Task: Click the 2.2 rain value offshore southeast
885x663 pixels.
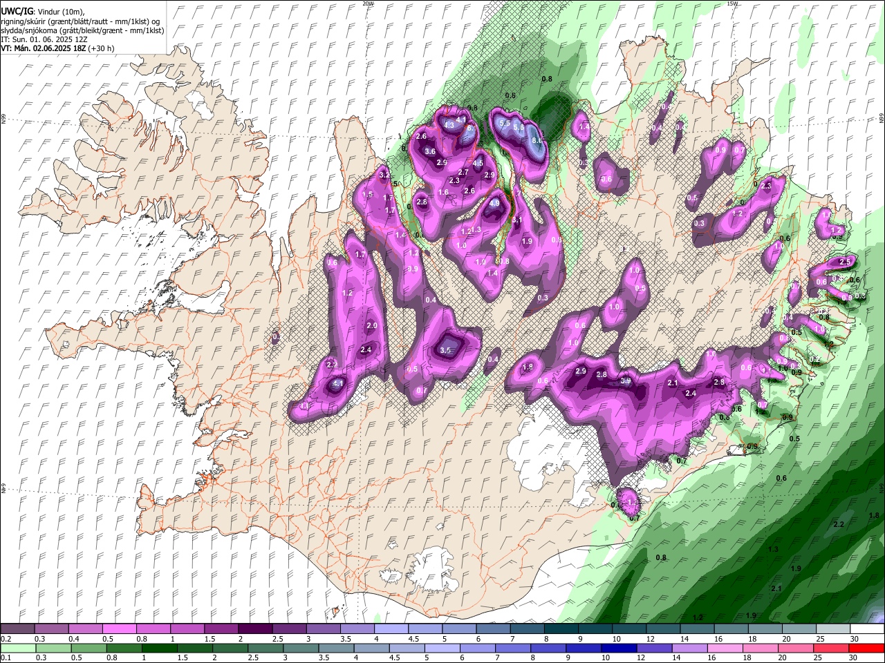Action: (839, 525)
